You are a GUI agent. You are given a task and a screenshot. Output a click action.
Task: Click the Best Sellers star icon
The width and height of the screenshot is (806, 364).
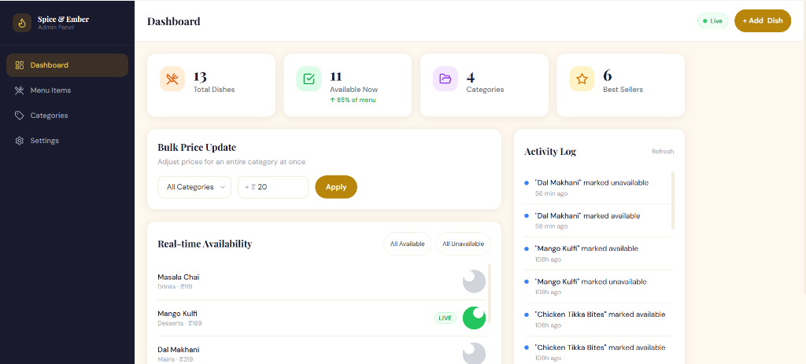click(x=582, y=79)
